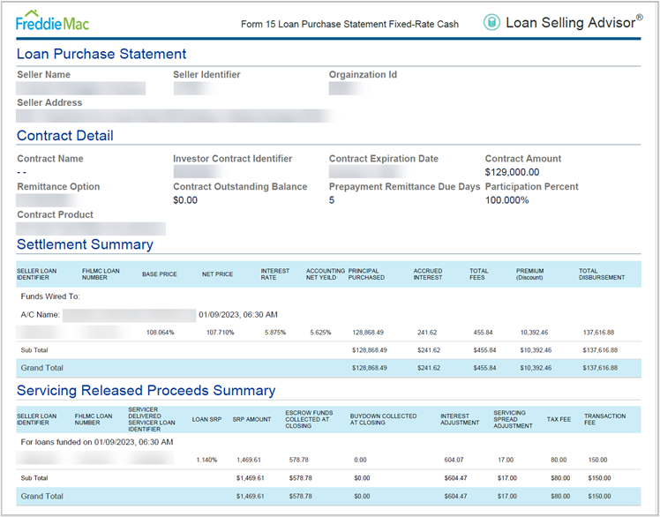Click the Remittance Option label
This screenshot has height=517, width=660.
(x=58, y=186)
